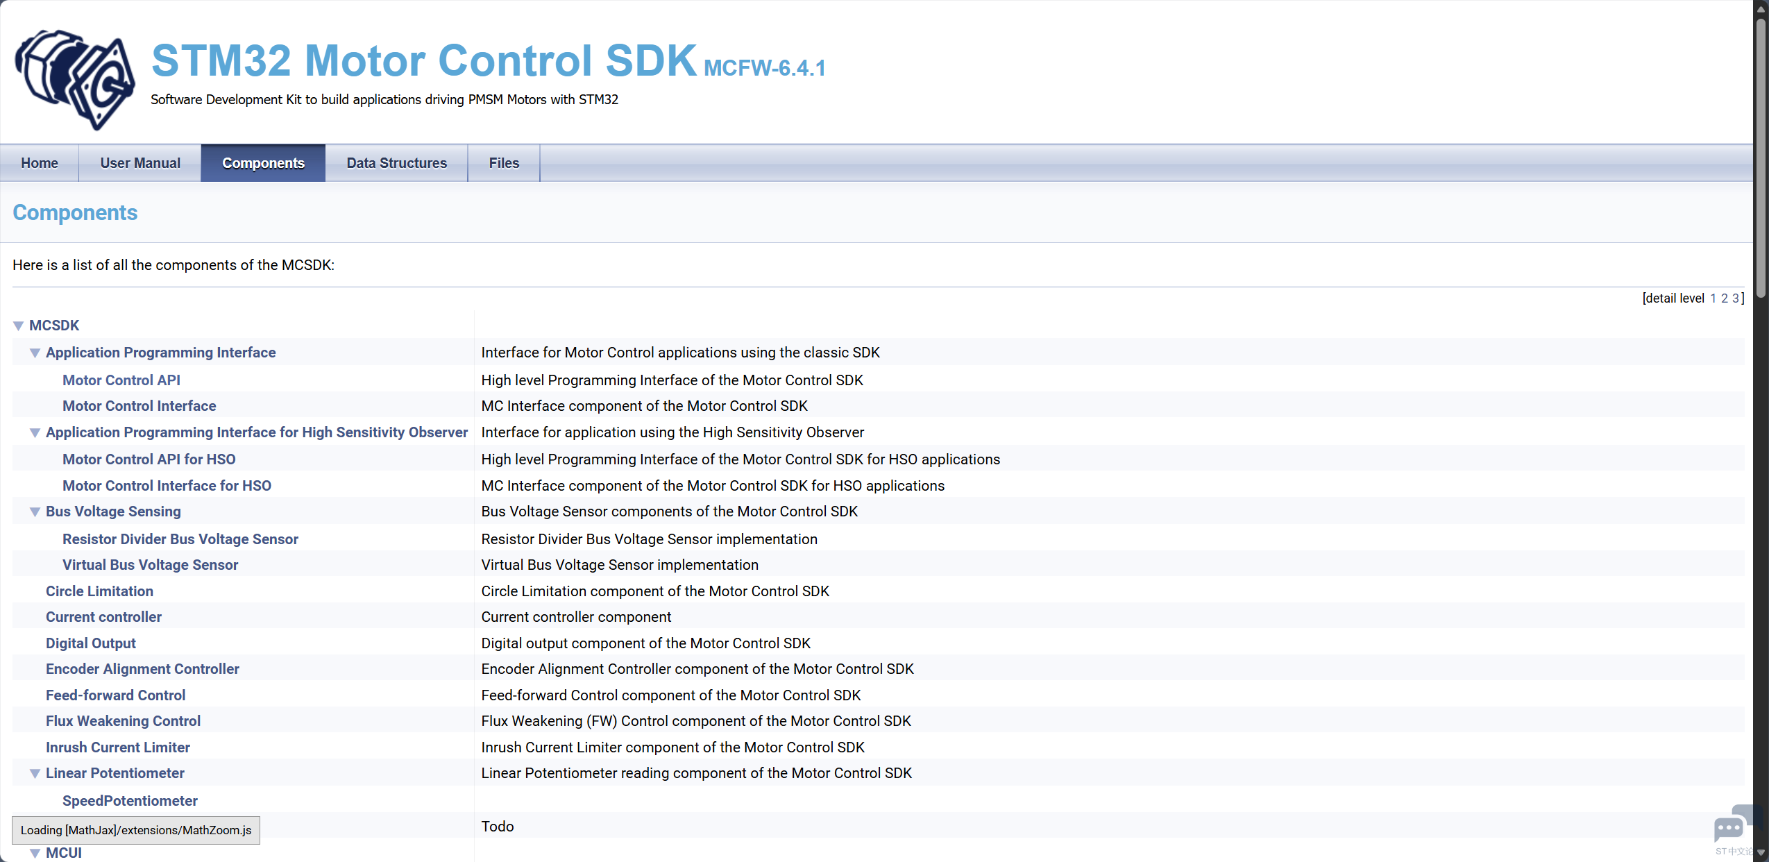This screenshot has width=1769, height=862.
Task: Click 'Interface for application using the High Sensitivity Observer'
Action: pyautogui.click(x=672, y=432)
